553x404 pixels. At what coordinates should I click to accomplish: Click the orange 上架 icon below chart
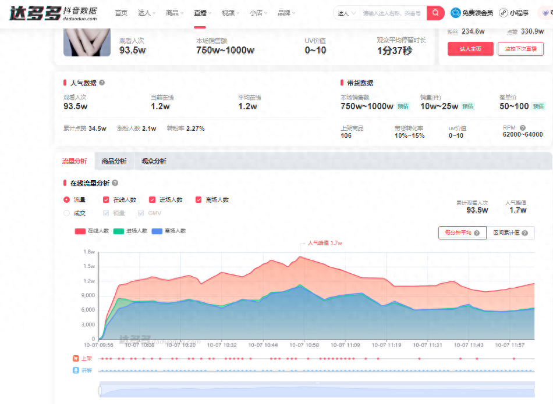(76, 359)
